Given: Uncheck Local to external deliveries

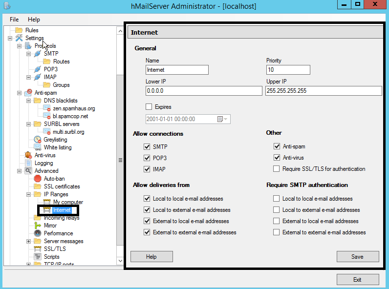Looking at the screenshot, I should (x=147, y=210).
